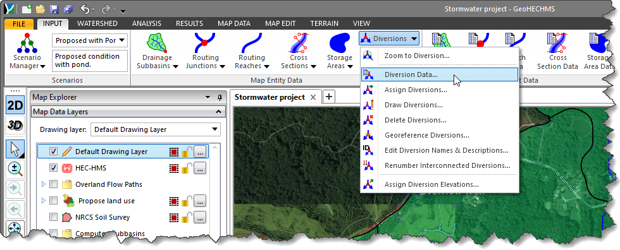Click the pan arrows tool icon
This screenshot has height=250, width=620.
(15, 228)
